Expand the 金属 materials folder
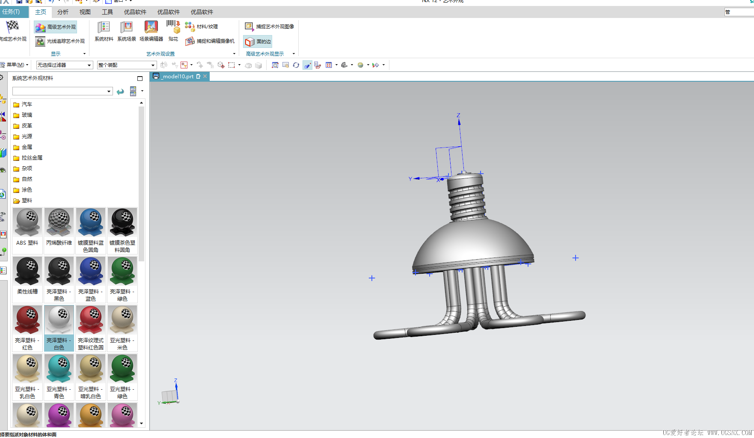The height and width of the screenshot is (438, 754). pos(23,147)
